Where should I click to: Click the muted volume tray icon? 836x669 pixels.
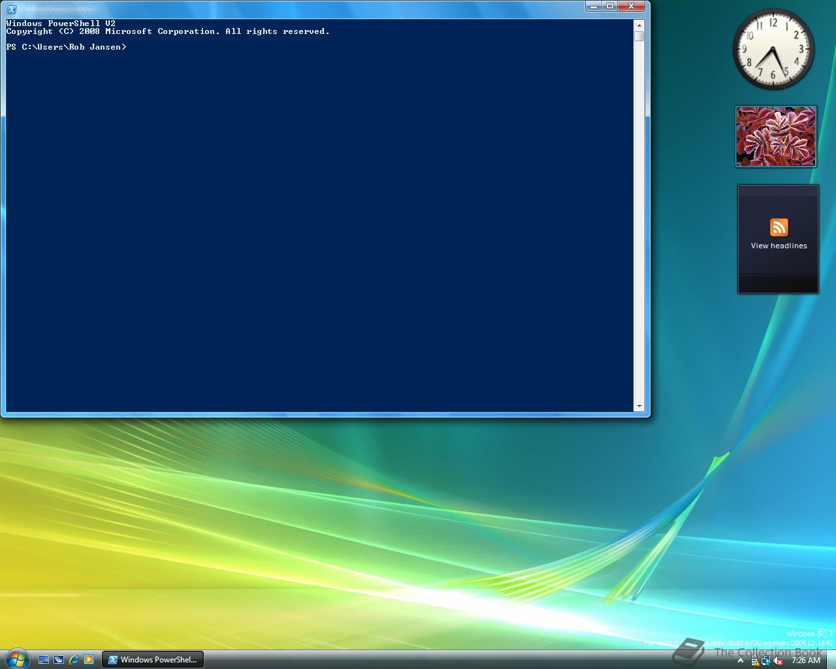point(778,661)
